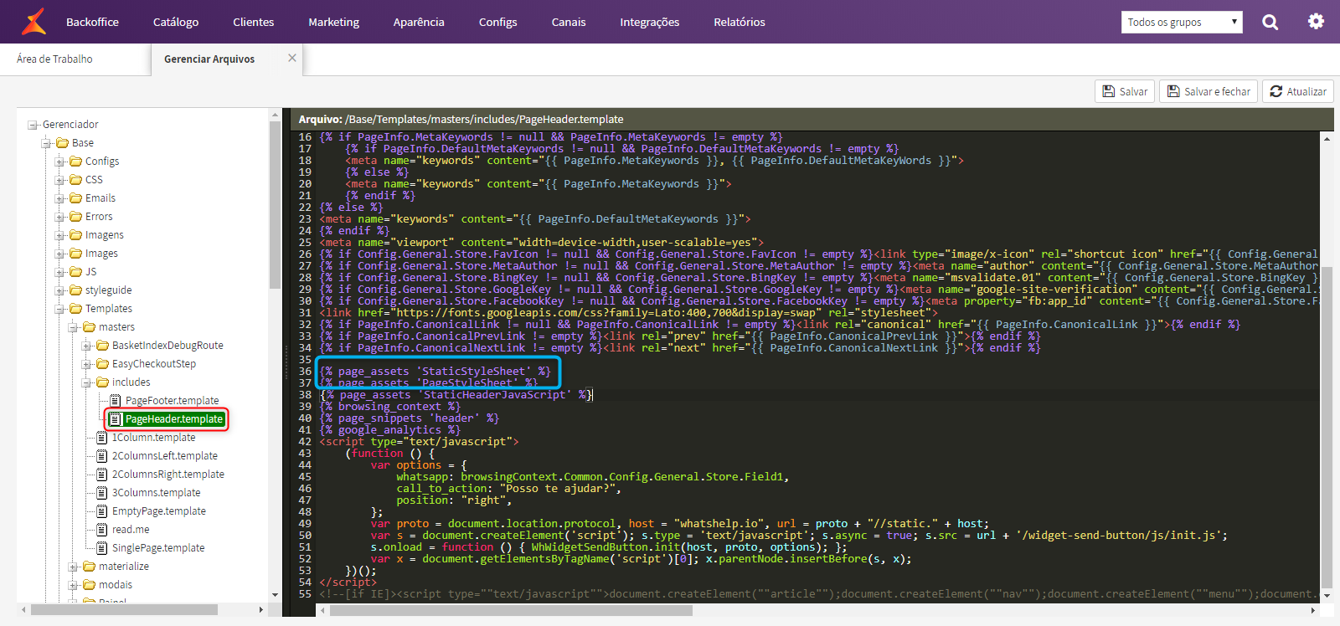Collapse the Gerenciador root node
Viewport: 1340px width, 626px height.
pyautogui.click(x=33, y=126)
